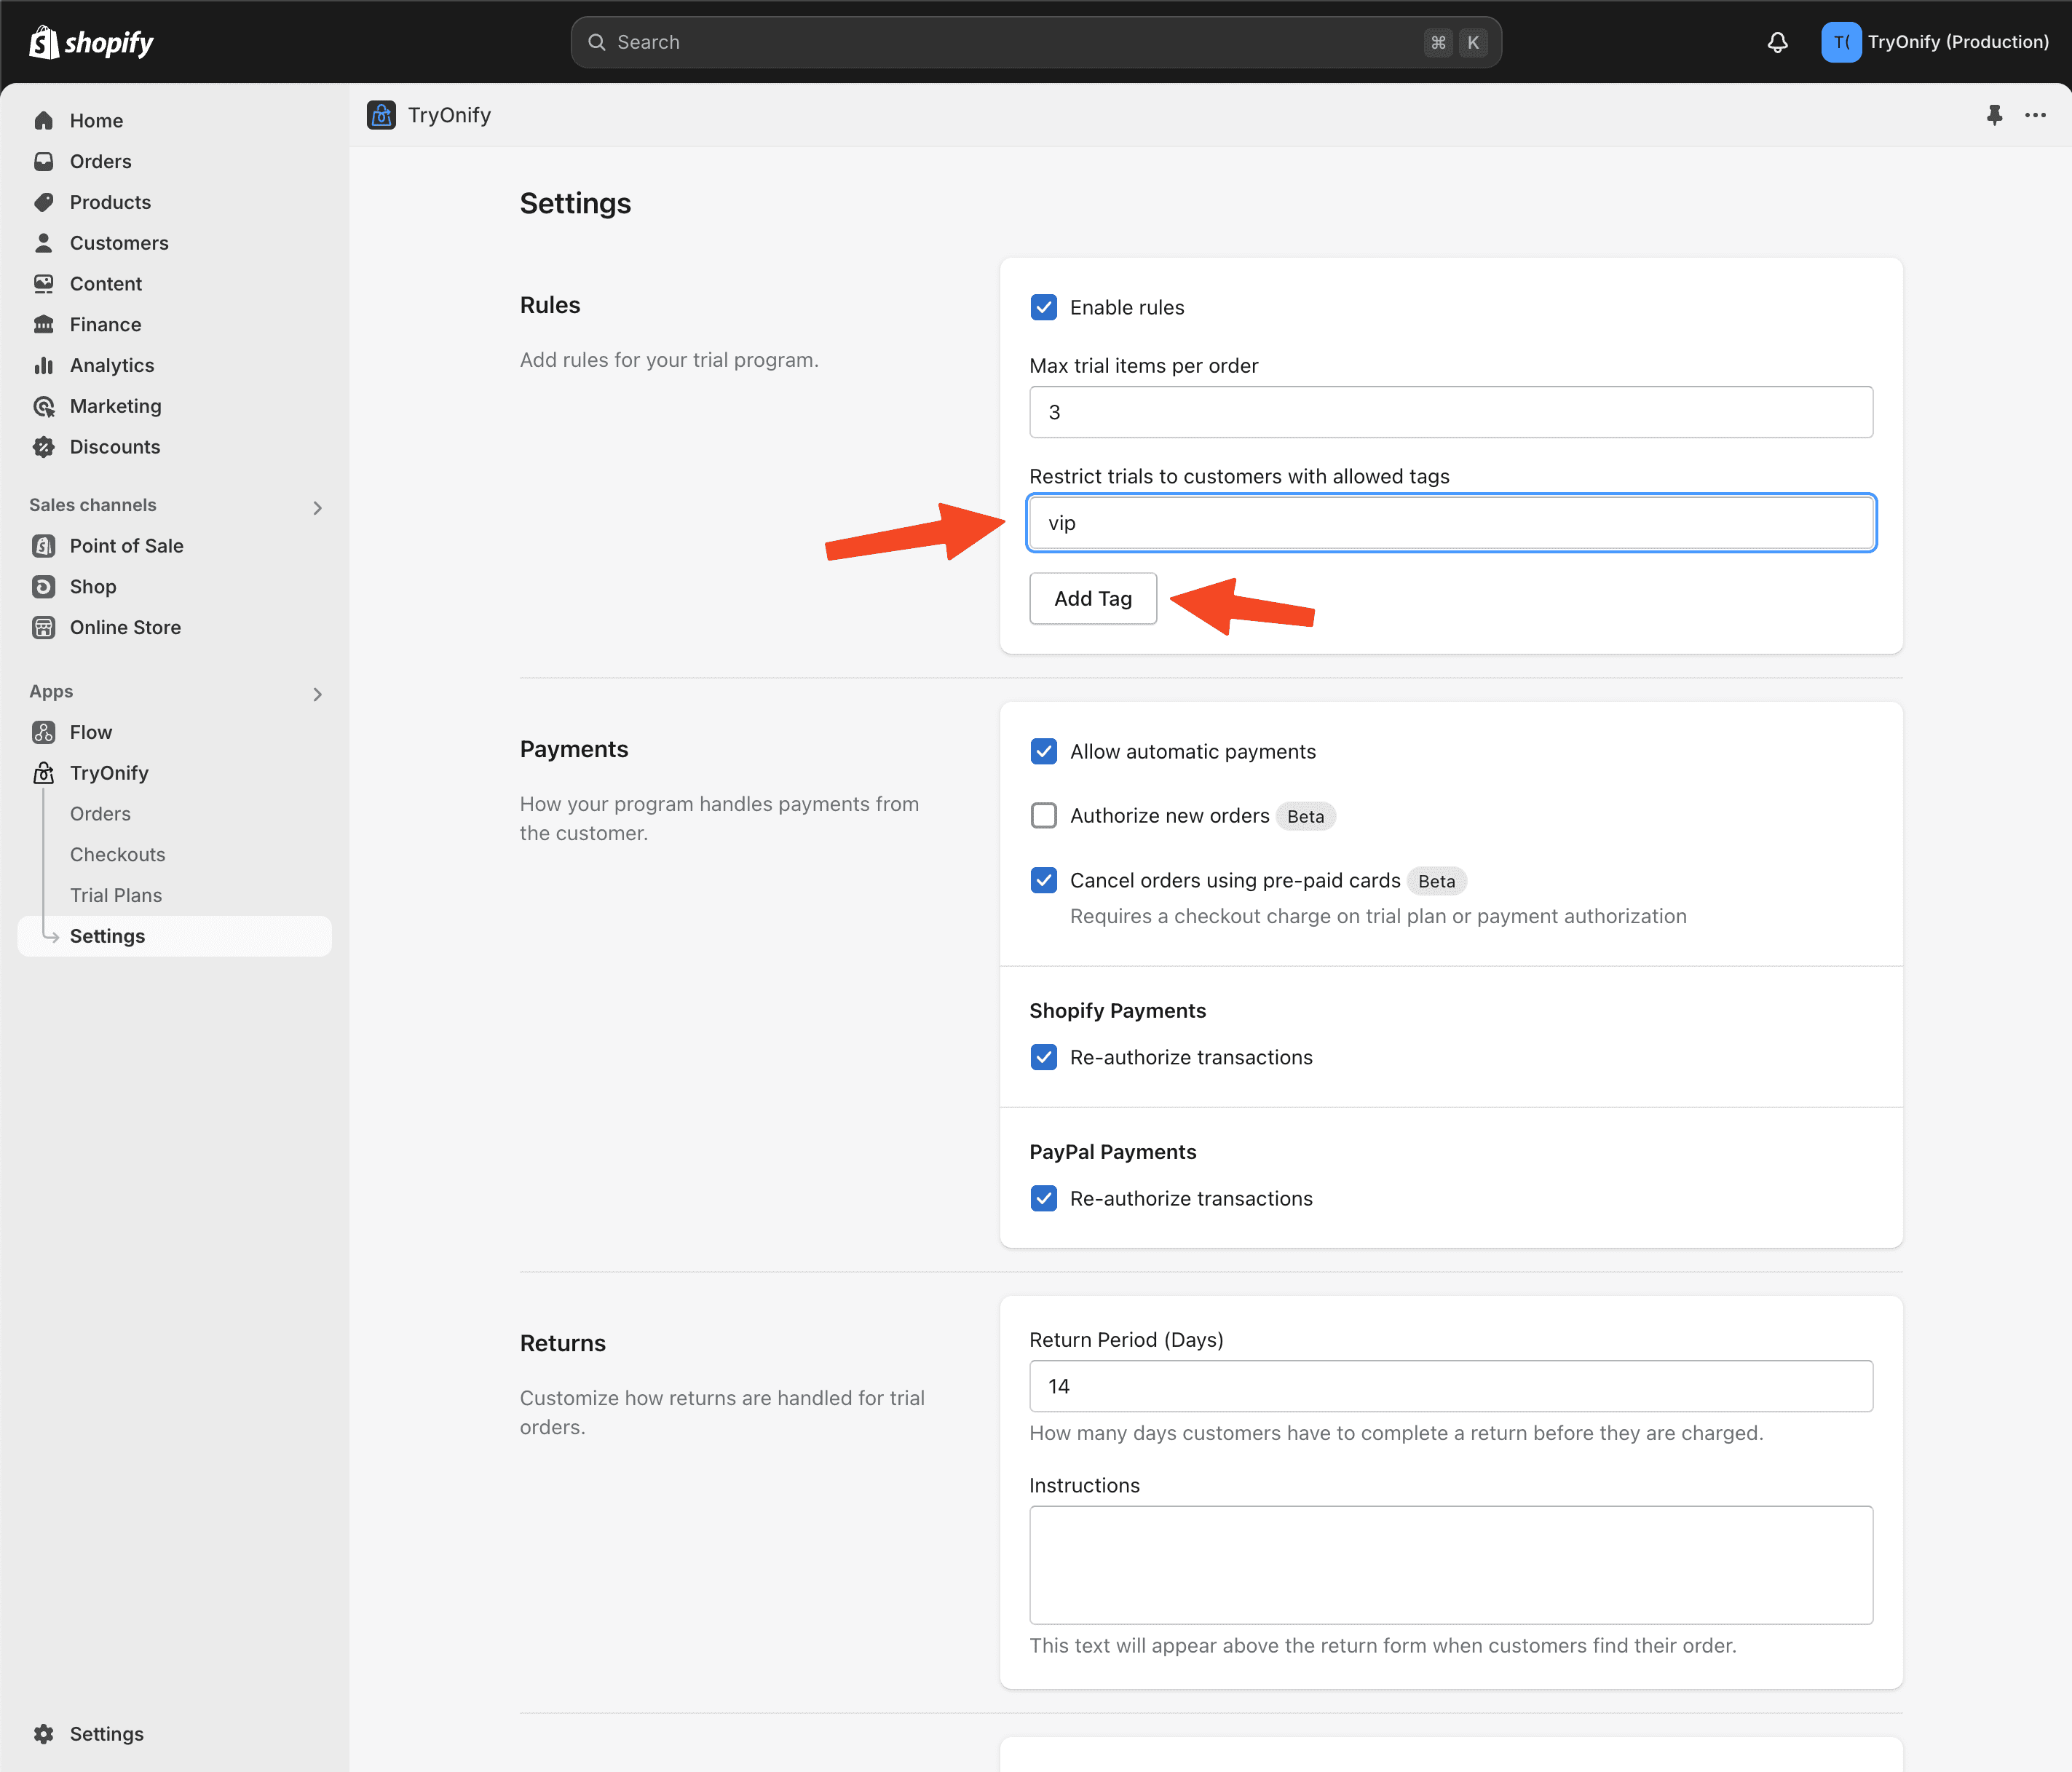Click the Shopify logo in top bar
The image size is (2072, 1772).
(x=91, y=42)
